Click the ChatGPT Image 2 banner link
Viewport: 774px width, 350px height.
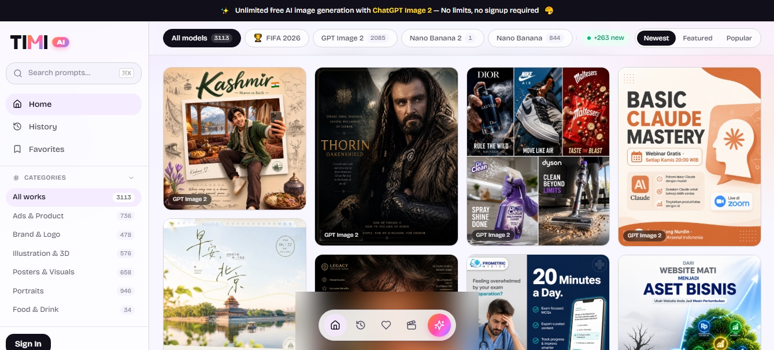tap(402, 10)
